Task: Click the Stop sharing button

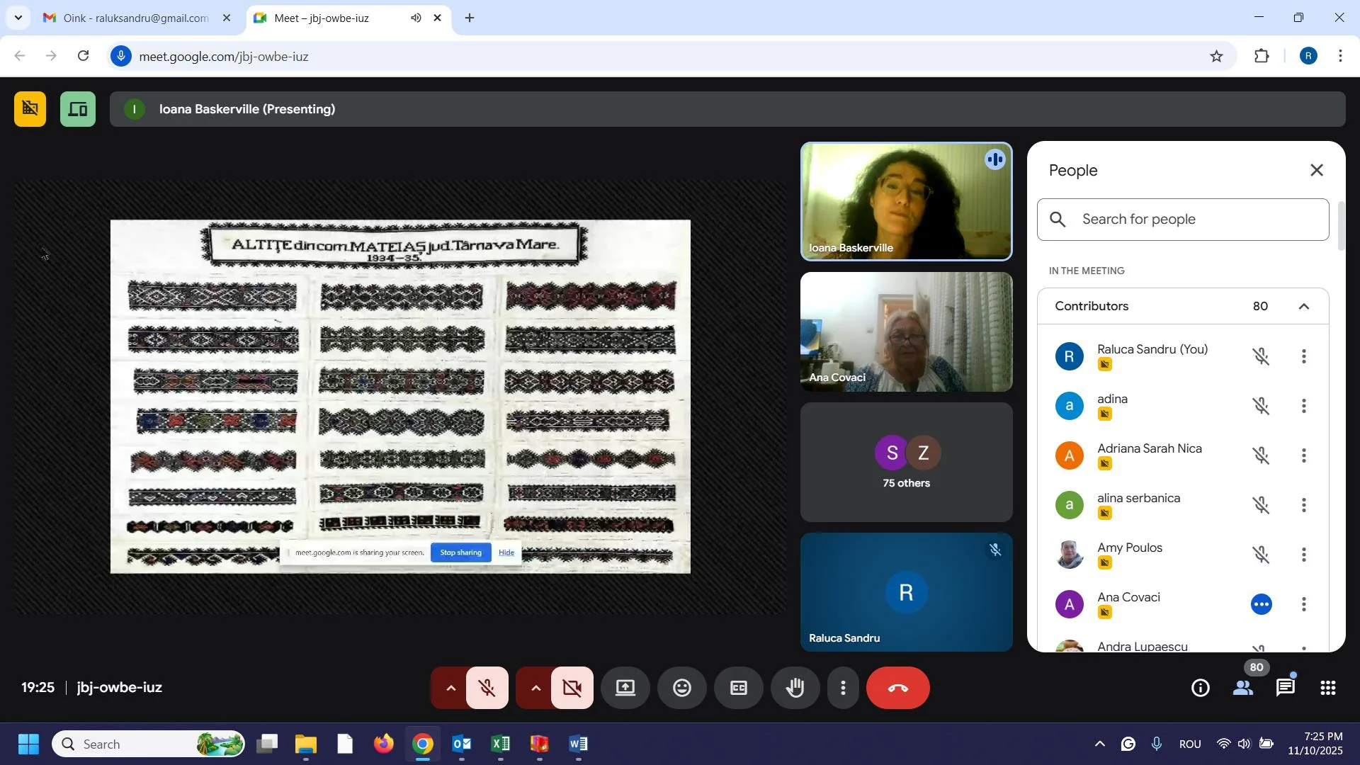Action: 460,553
